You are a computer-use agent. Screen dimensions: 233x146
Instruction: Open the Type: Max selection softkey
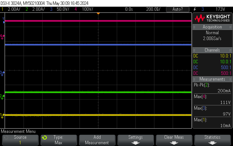point(59,140)
